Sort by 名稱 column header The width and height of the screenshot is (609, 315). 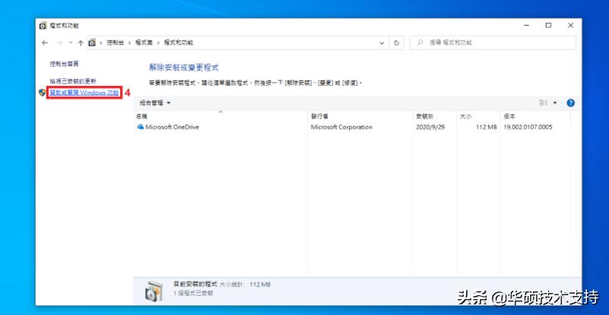coord(141,116)
